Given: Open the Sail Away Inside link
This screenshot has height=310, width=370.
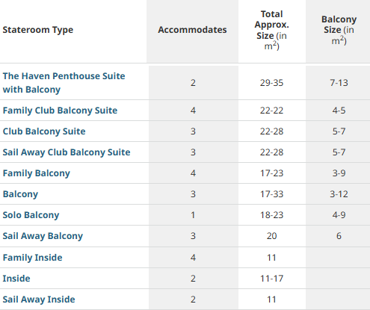Looking at the screenshot, I should [x=39, y=300].
